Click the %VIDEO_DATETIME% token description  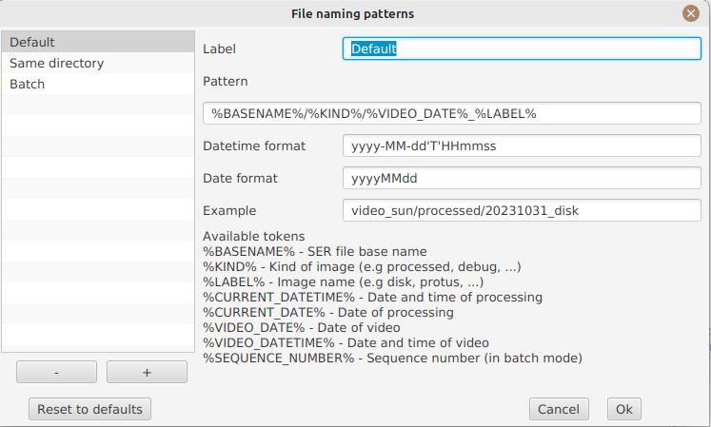pos(346,342)
